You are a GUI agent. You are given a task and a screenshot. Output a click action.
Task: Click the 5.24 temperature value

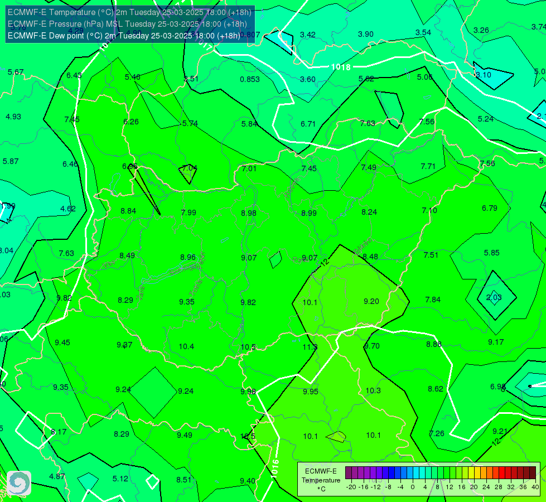(485, 119)
